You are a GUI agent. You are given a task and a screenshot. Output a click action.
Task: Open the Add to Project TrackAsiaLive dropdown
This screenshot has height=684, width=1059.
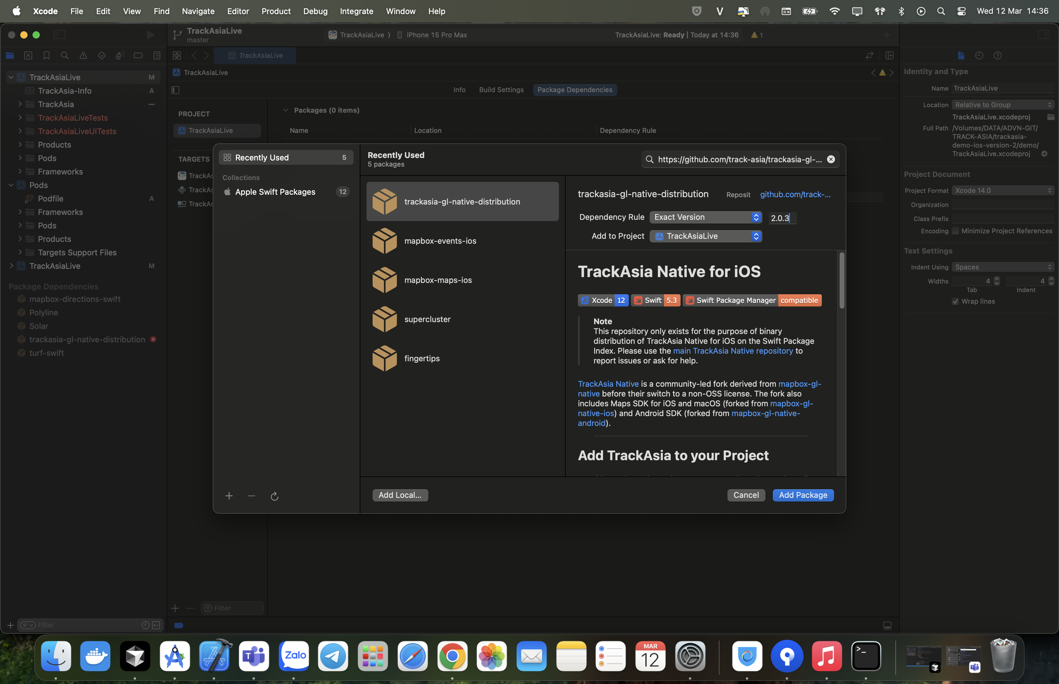(706, 236)
